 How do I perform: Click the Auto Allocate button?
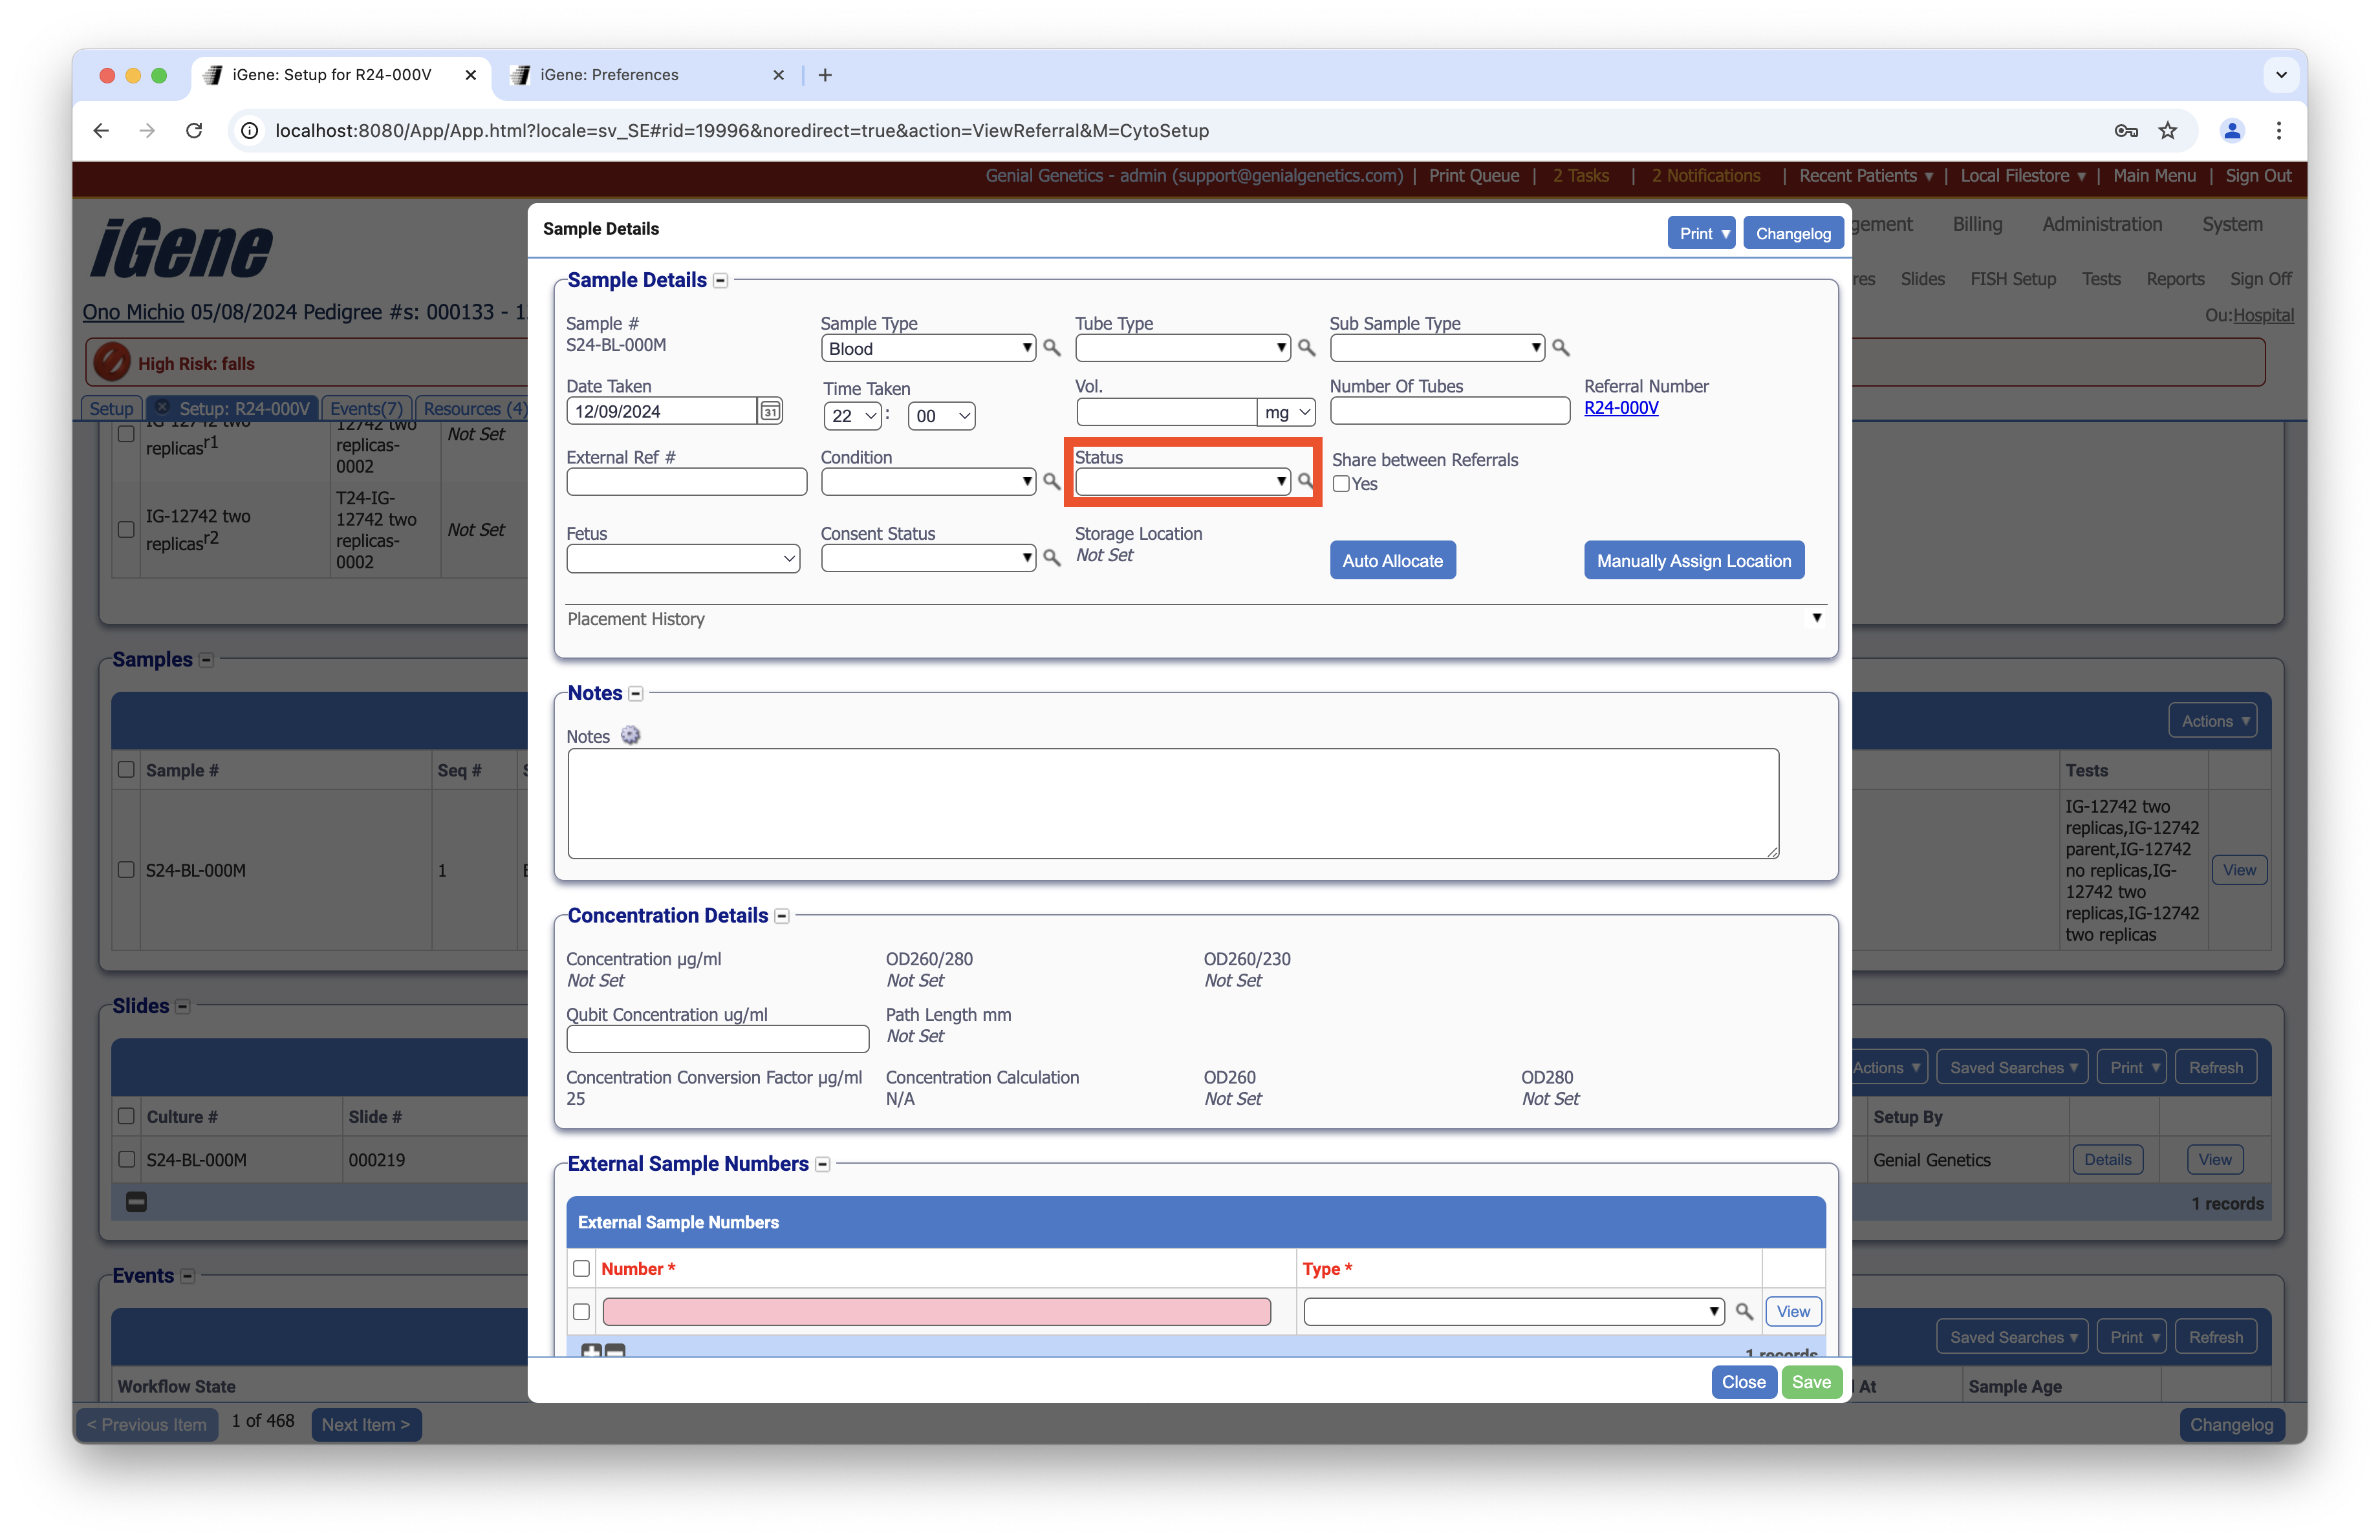pyautogui.click(x=1392, y=560)
